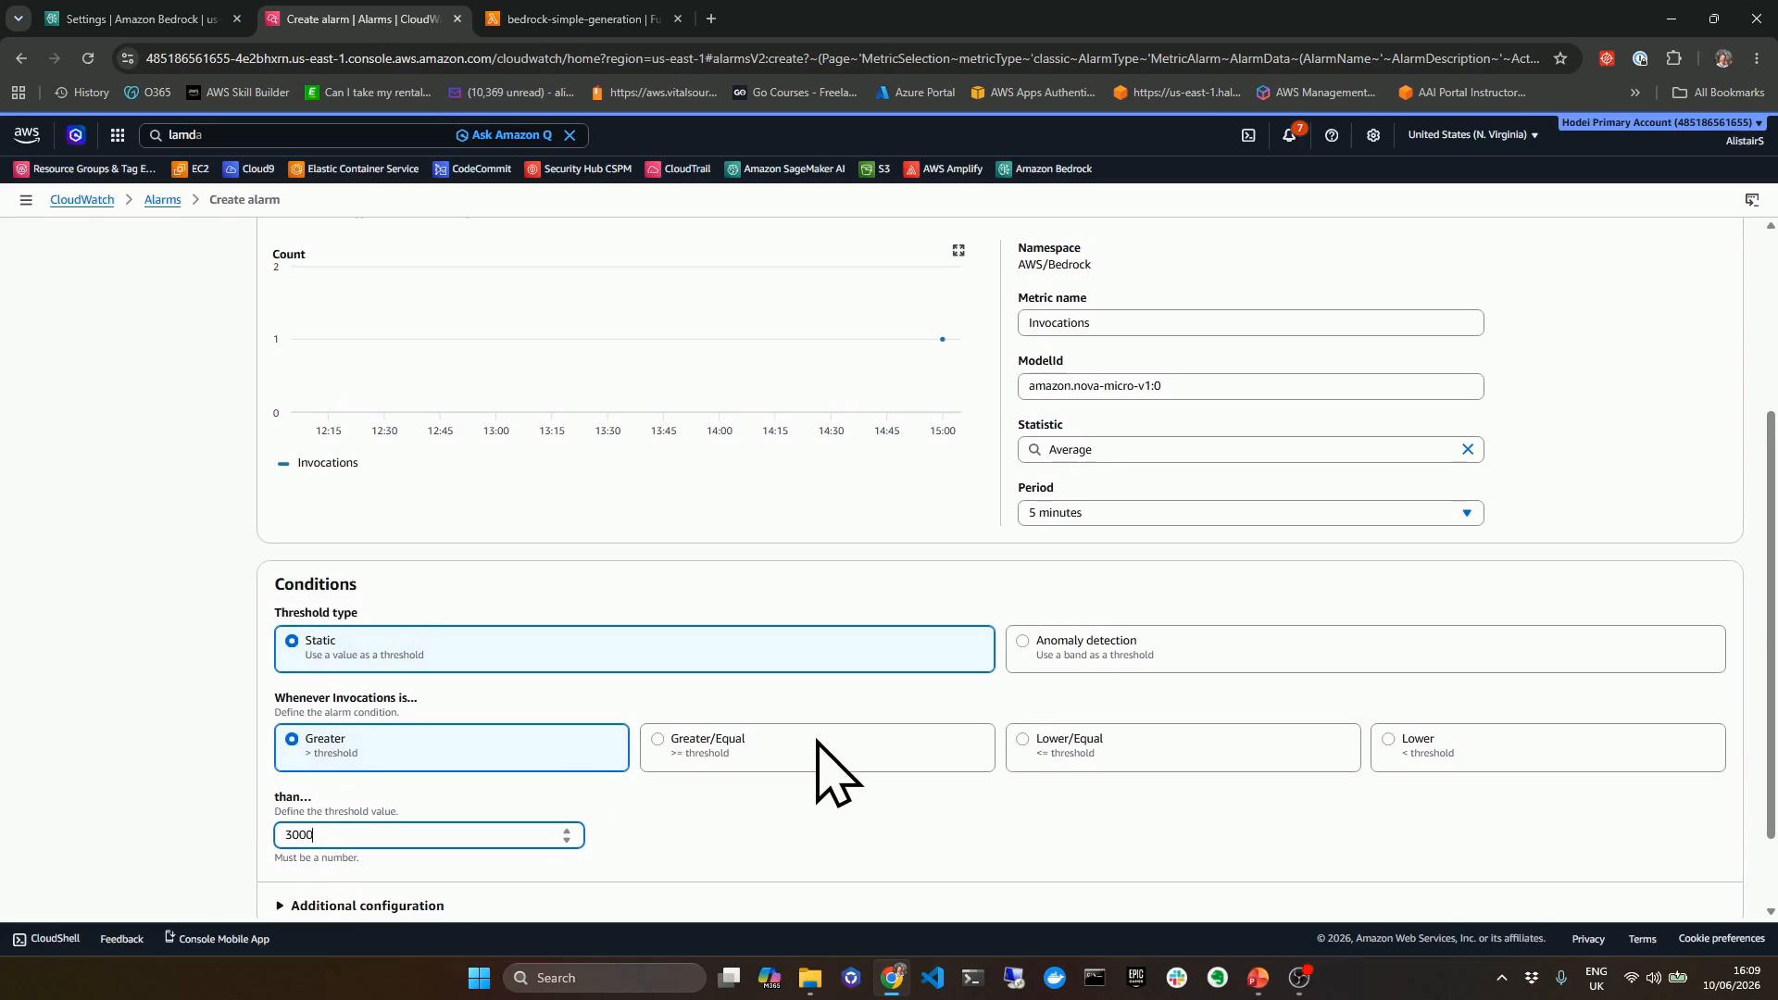Open the notifications bell
The height and width of the screenshot is (1000, 1778).
[1289, 135]
